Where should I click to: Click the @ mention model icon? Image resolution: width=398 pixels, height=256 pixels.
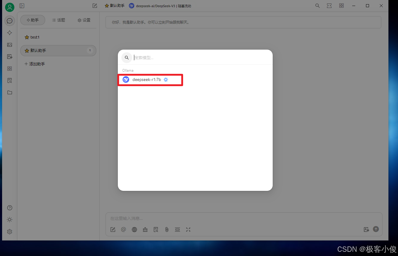click(123, 229)
